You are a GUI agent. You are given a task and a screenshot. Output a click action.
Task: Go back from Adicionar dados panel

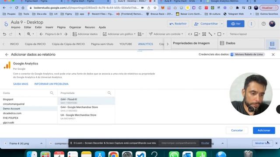tap(7, 55)
